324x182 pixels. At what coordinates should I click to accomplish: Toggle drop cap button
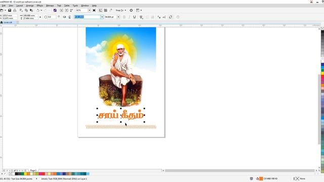[152, 17]
